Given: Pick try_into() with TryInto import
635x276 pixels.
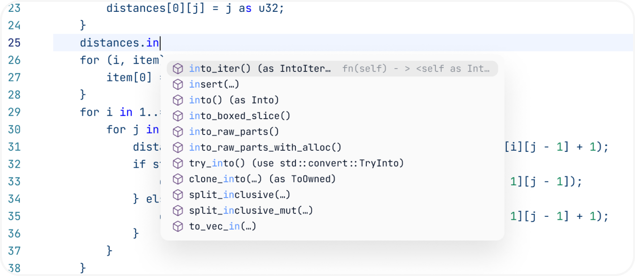Looking at the screenshot, I should (332, 163).
